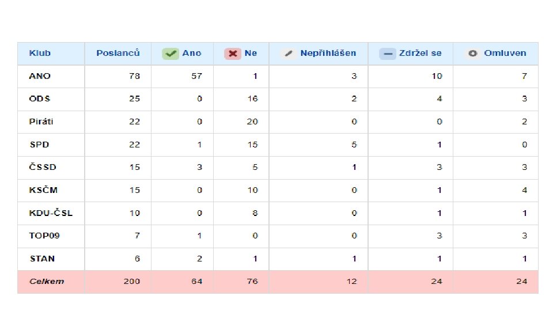The width and height of the screenshot is (553, 311).
Task: Select the STAN club row name
Action: tap(42, 259)
